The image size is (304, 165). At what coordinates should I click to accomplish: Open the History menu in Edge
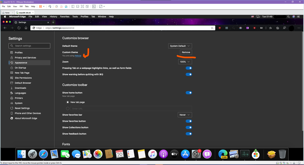[53, 17]
